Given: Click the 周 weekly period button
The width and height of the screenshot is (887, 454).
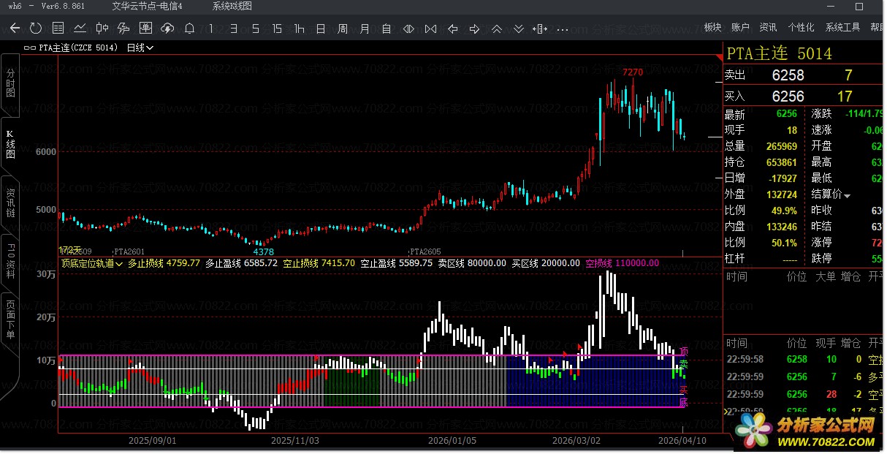Looking at the screenshot, I should coord(343,29).
